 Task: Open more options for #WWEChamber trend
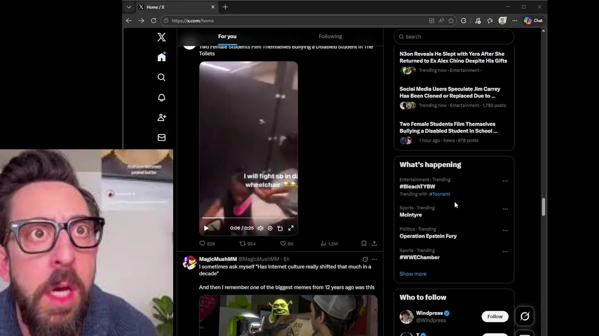coord(505,252)
